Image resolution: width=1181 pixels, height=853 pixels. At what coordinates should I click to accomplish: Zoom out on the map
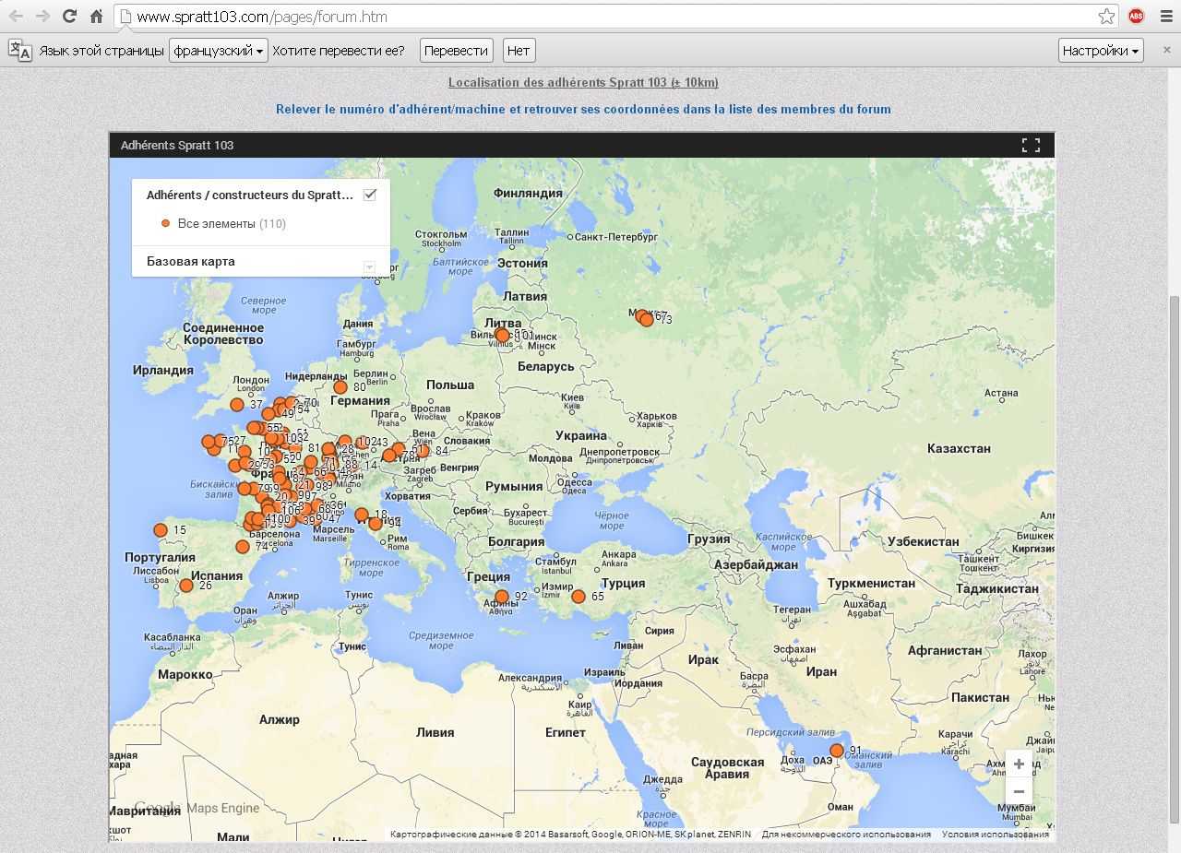coord(1019,791)
